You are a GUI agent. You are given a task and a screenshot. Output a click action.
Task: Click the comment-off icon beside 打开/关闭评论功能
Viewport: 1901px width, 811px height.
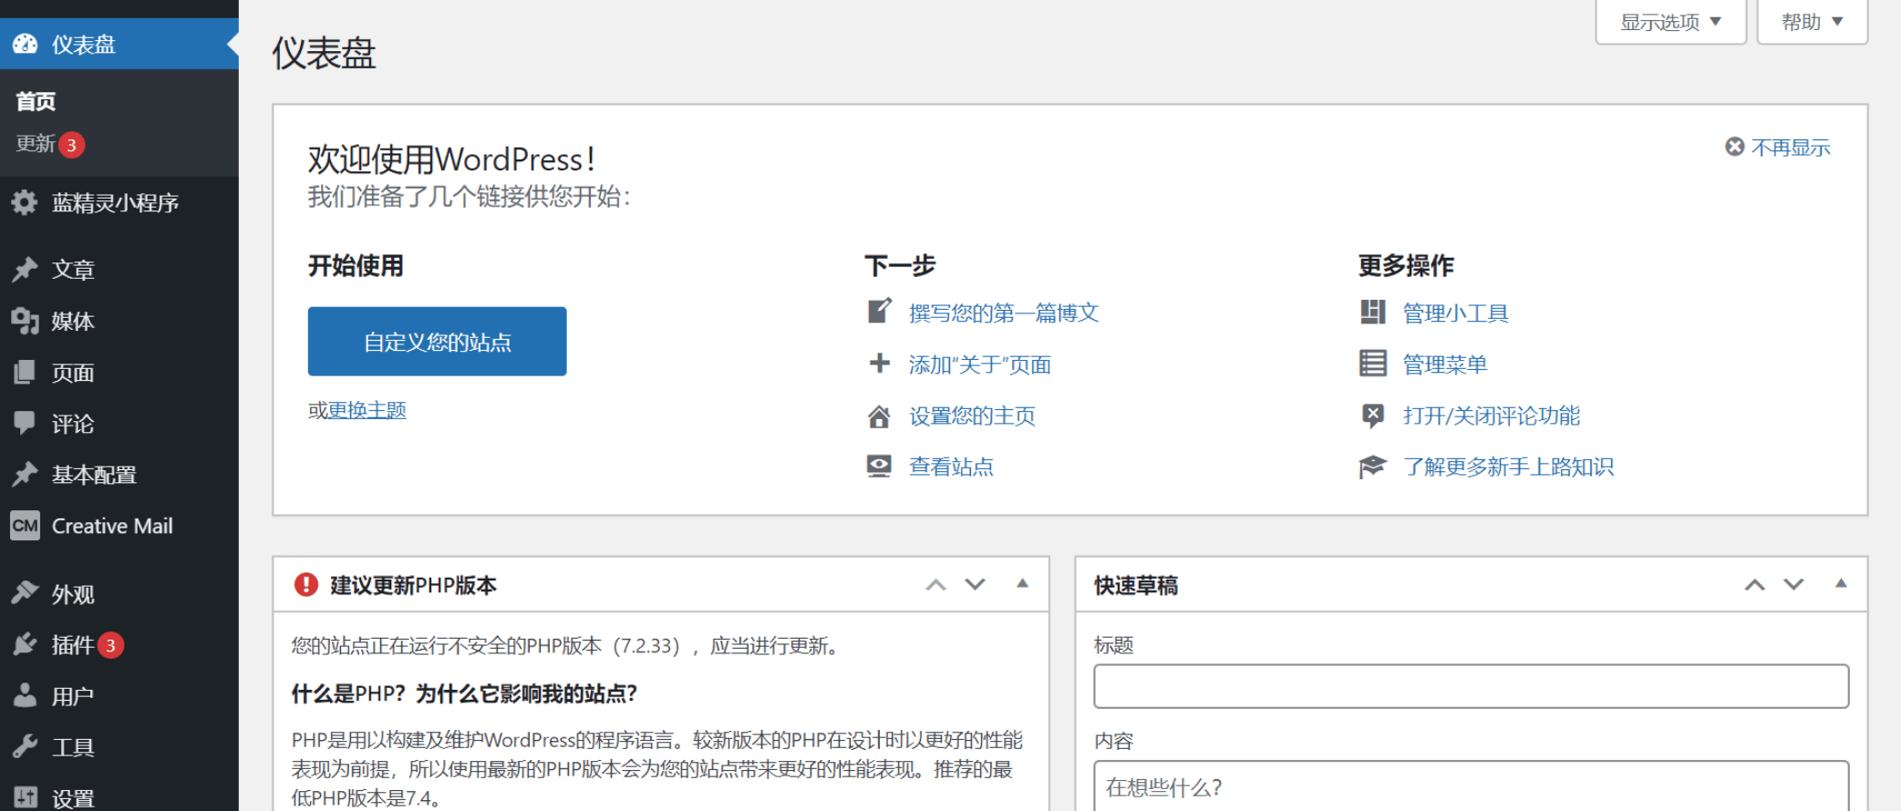(1372, 416)
